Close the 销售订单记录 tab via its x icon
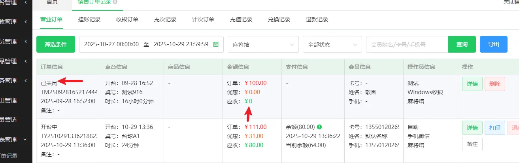Image resolution: width=519 pixels, height=163 pixels. [x=115, y=2]
